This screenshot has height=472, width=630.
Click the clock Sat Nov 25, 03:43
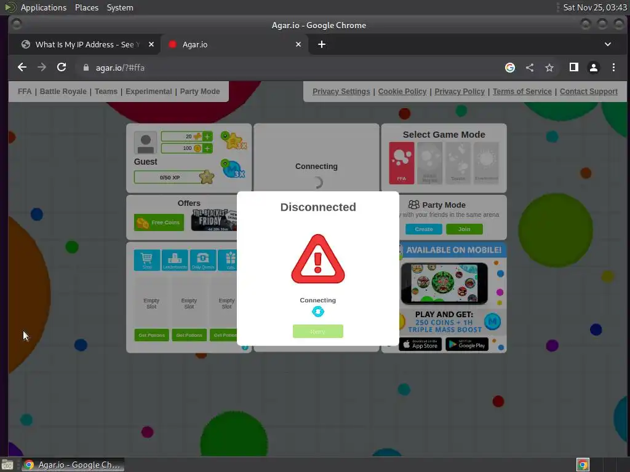click(x=595, y=7)
